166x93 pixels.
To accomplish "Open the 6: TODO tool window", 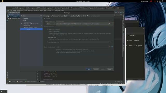I will point(12,82).
